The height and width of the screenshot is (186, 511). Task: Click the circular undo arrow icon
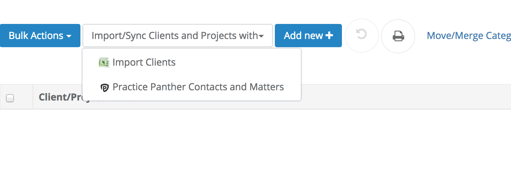click(x=361, y=34)
